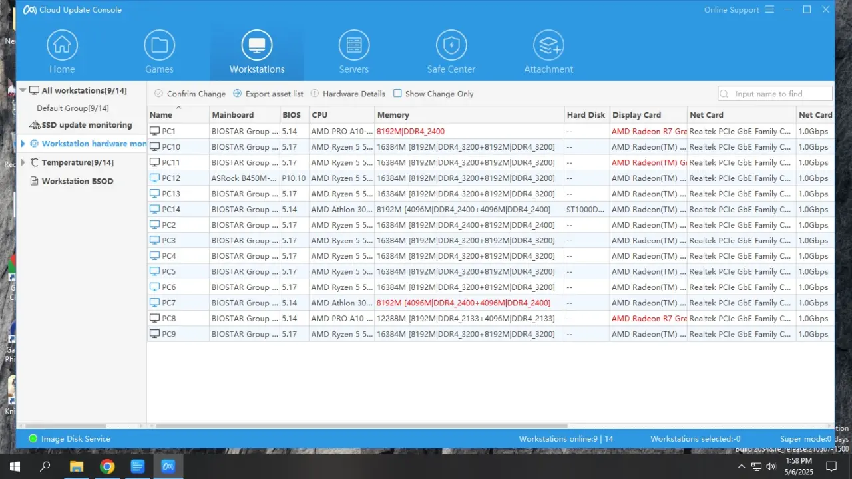Sort by the BIOS column header
Viewport: 852px width, 479px height.
coord(294,115)
